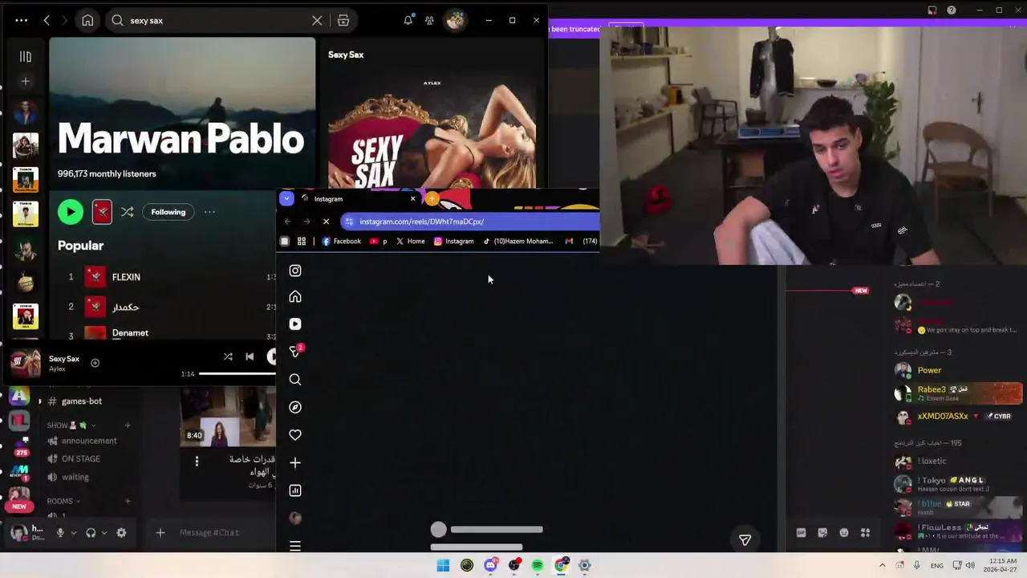Open Discord games-bot channel
This screenshot has height=578, width=1027.
(x=82, y=401)
